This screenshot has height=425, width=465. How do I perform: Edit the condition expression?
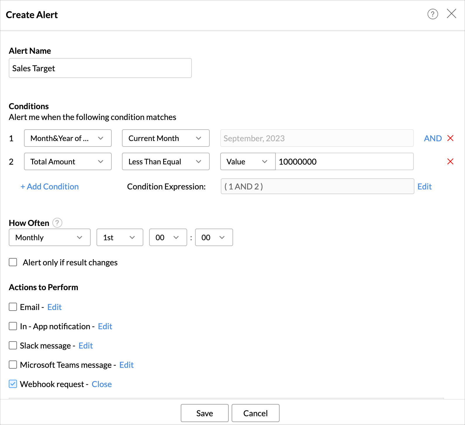(425, 187)
